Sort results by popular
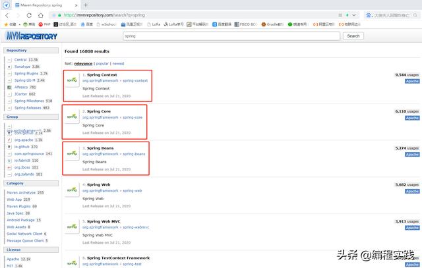The height and width of the screenshot is (268, 422). pos(102,64)
